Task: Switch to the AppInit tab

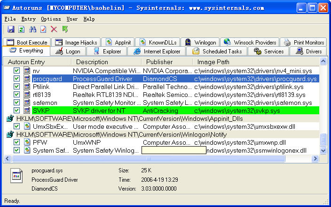Action: tap(118, 42)
